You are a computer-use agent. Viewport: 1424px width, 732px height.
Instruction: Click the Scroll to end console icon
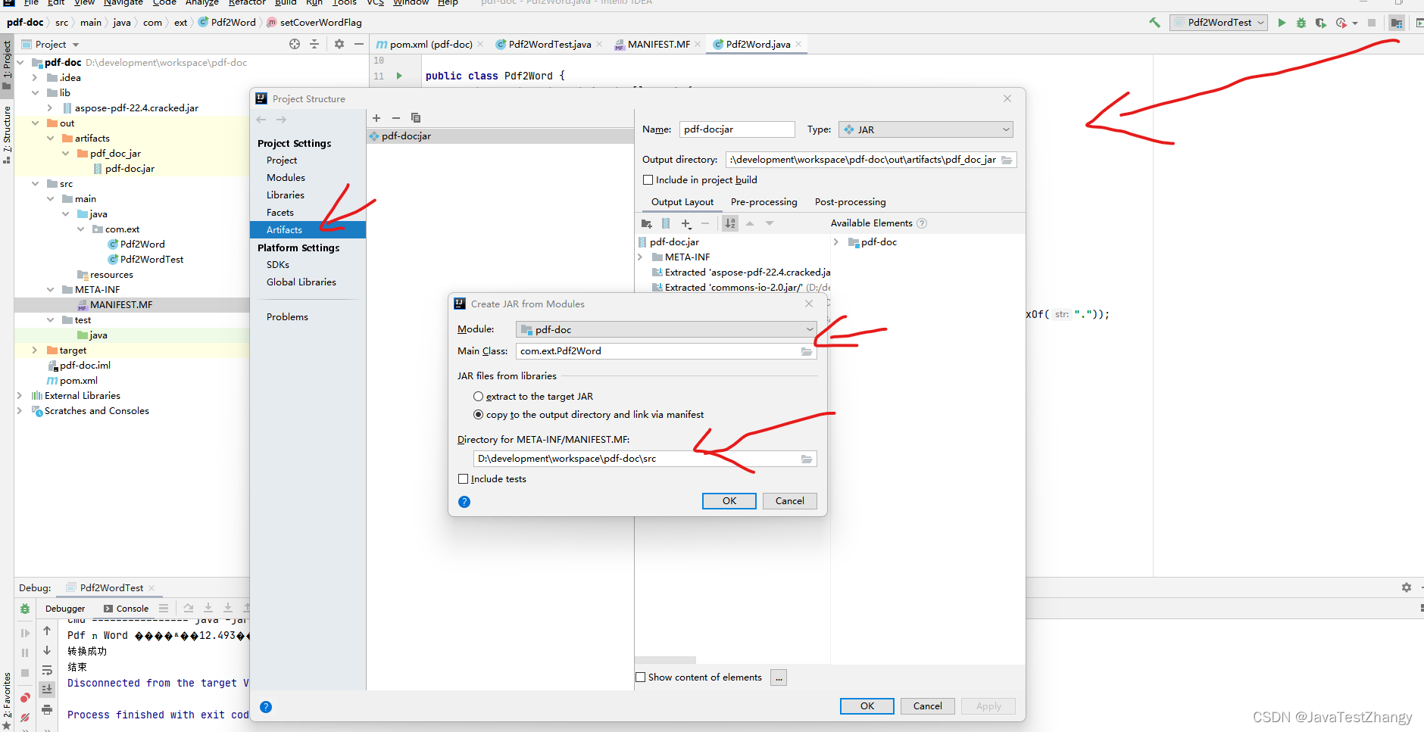47,689
